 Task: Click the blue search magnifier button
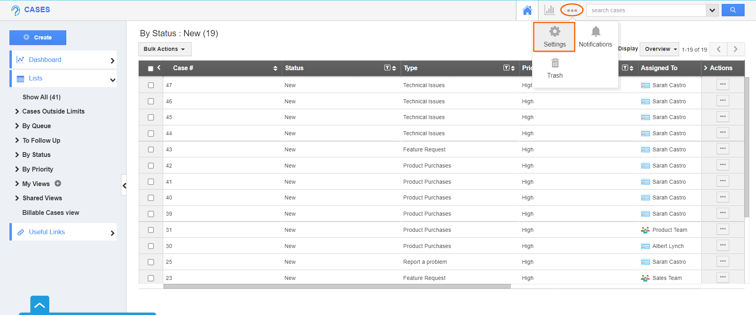click(x=732, y=10)
